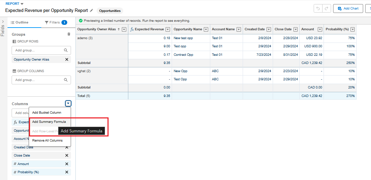Image resolution: width=371 pixels, height=180 pixels.
Task: Click the undo arrow button
Action: pos(318,9)
